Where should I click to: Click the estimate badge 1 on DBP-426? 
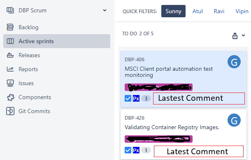click(x=146, y=150)
